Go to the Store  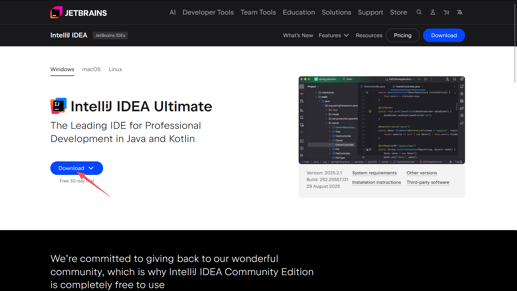click(x=399, y=12)
